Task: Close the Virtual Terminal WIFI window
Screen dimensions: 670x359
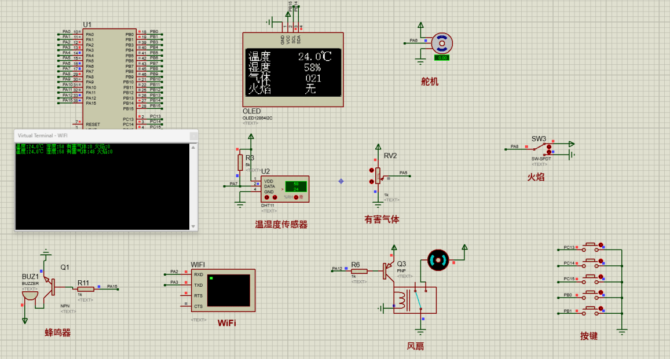Action: [x=193, y=135]
